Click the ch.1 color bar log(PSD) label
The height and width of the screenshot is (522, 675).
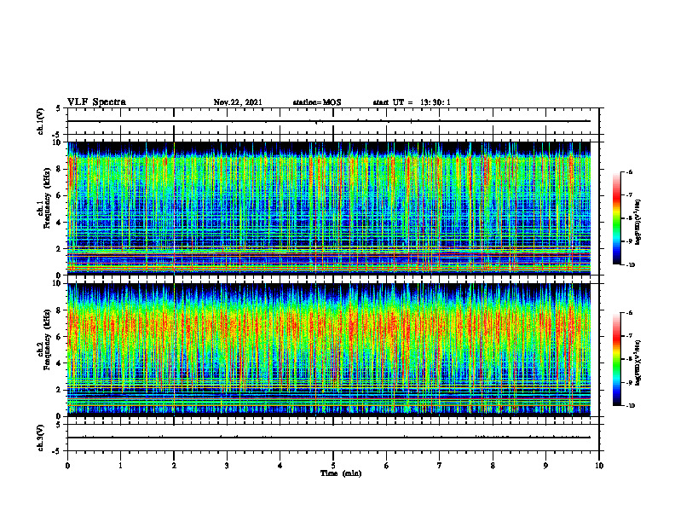point(638,223)
